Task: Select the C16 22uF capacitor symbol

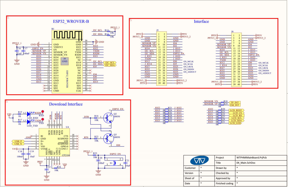Action: [x=17, y=51]
